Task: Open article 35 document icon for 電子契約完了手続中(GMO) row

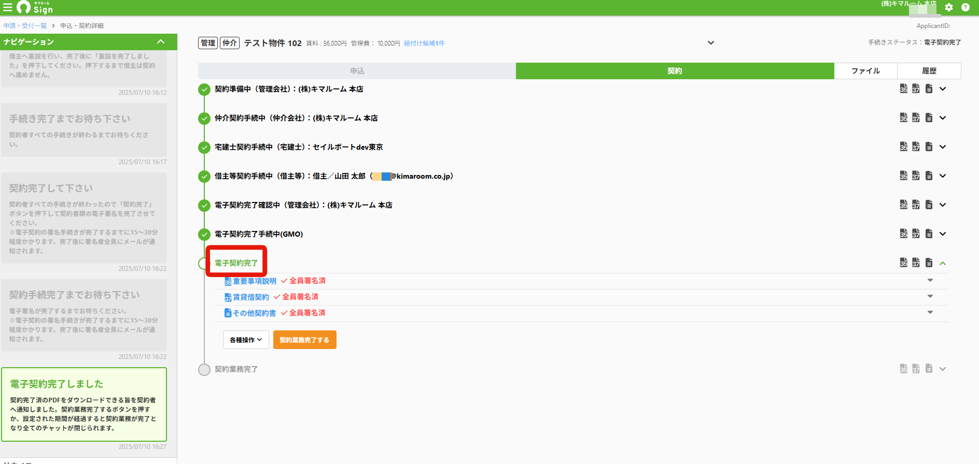Action: click(904, 234)
